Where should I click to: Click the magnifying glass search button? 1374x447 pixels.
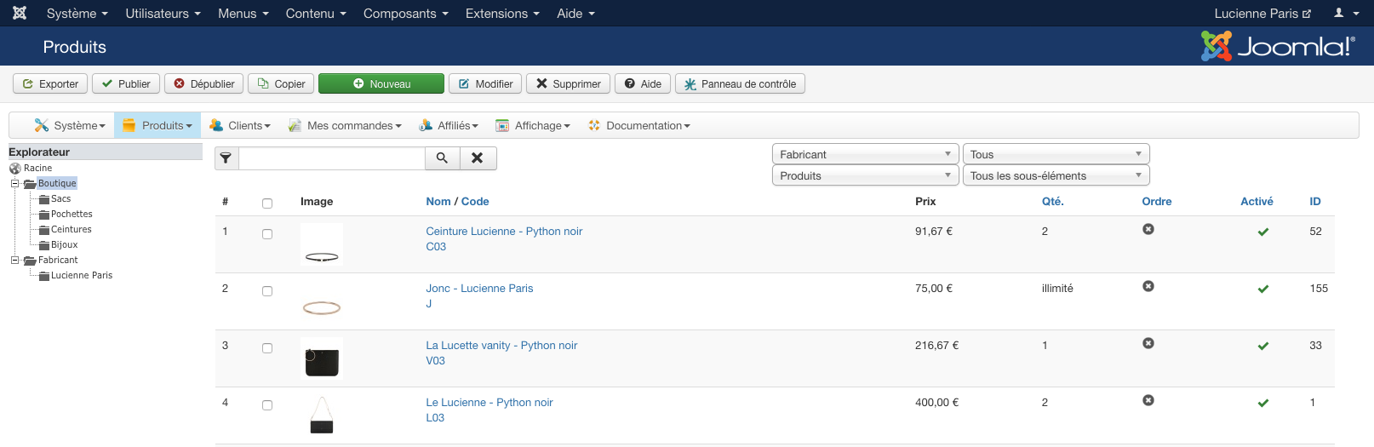[x=442, y=158]
